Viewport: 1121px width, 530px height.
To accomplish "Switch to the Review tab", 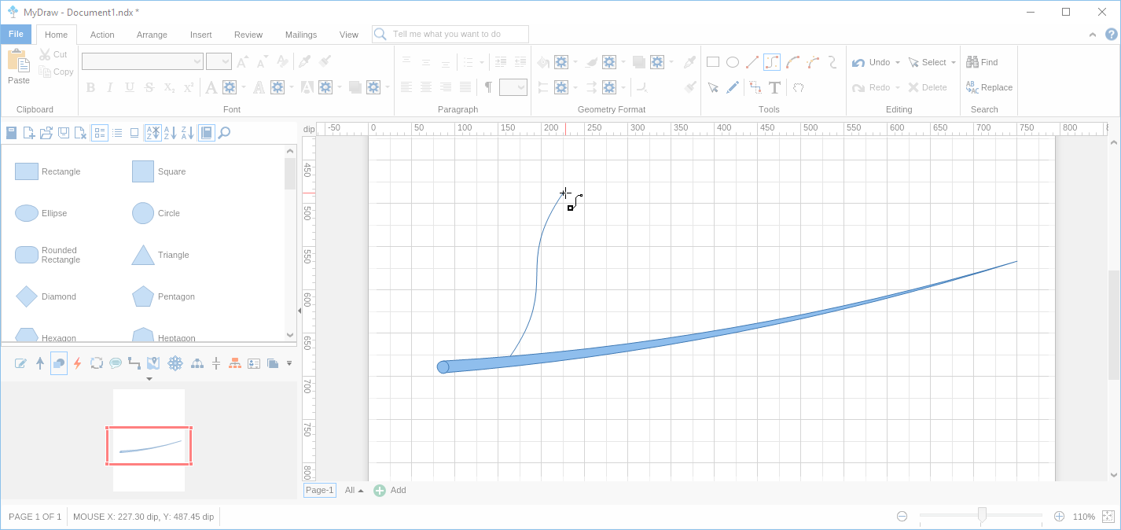I will tap(248, 35).
